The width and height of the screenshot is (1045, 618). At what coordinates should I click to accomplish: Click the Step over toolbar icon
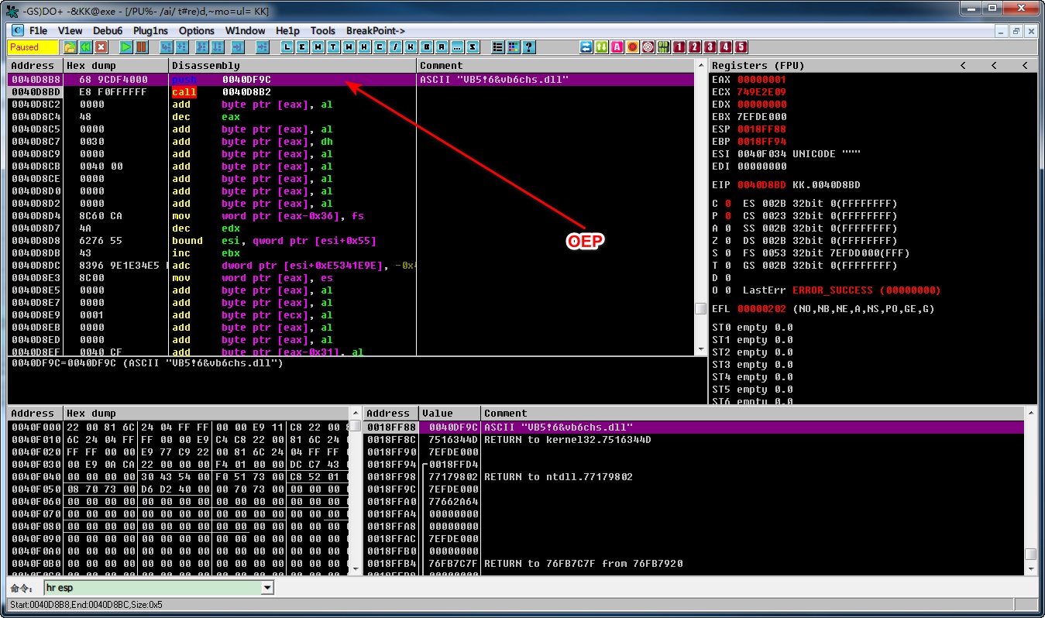click(x=181, y=47)
